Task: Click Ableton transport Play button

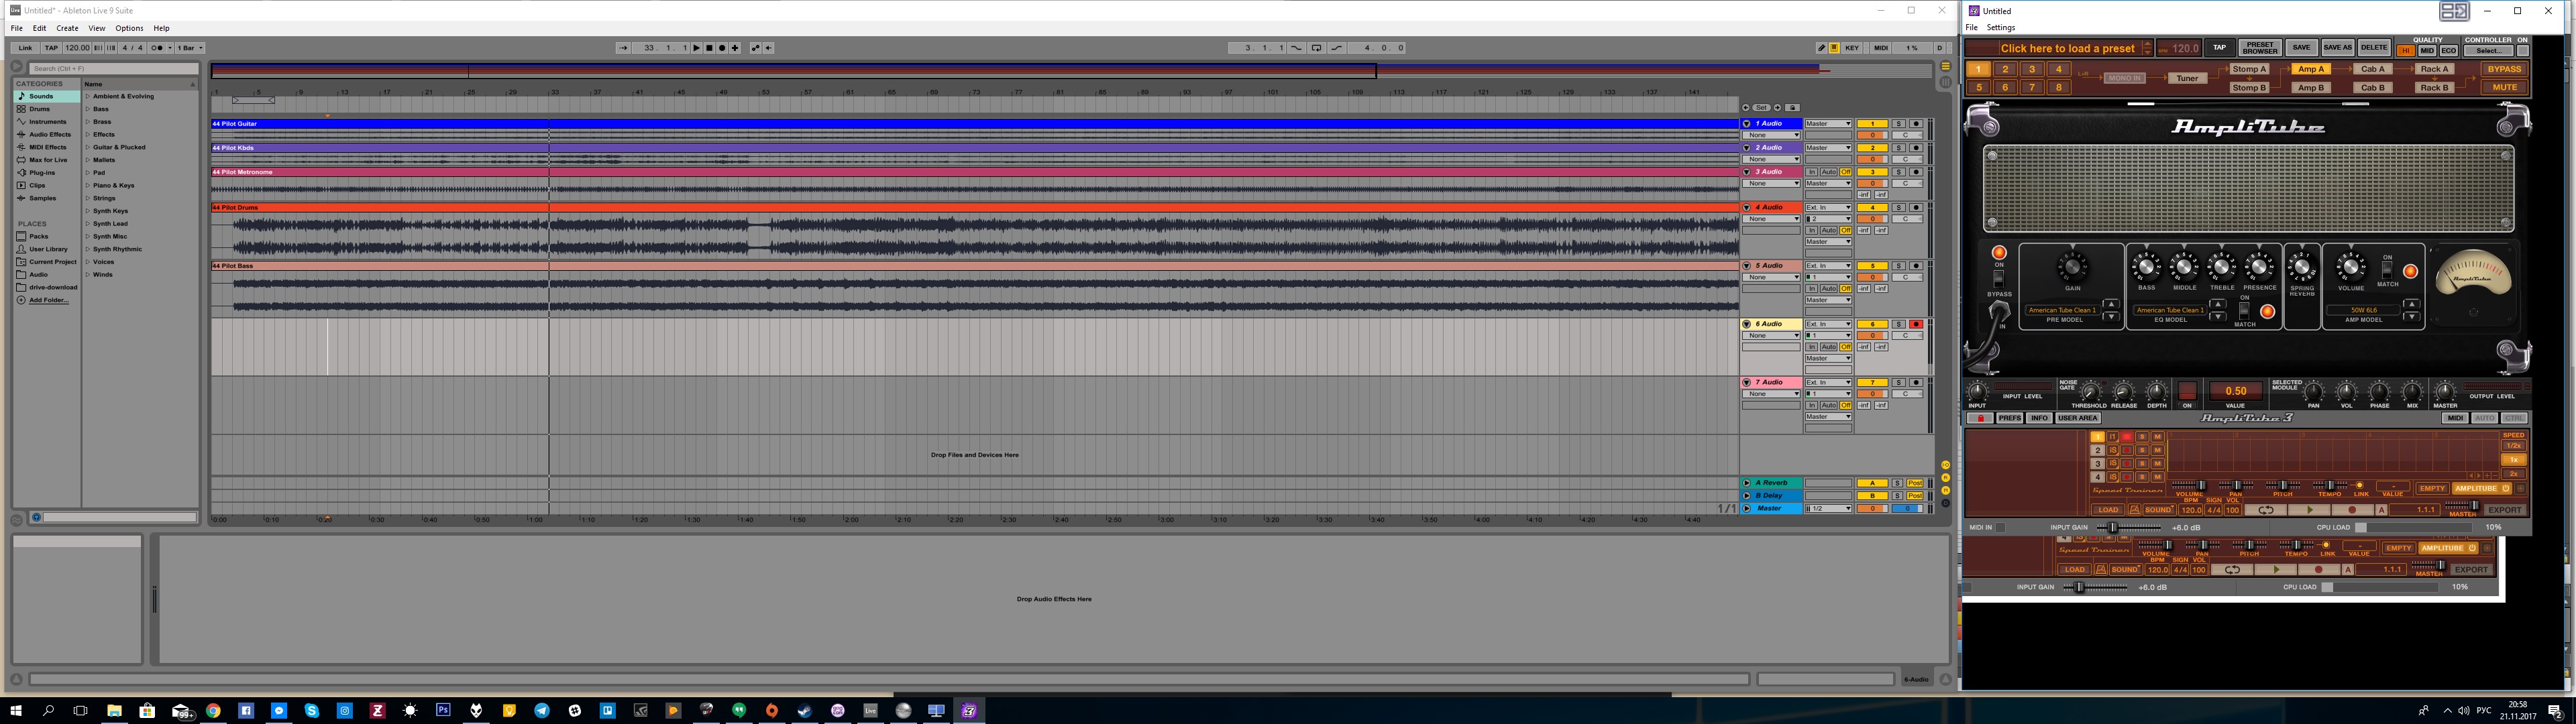Action: pos(697,48)
